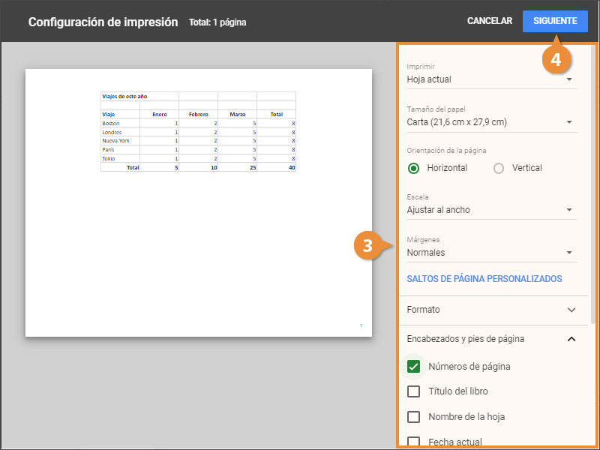
Task: Uncheck the Números de página checkbox
Action: pyautogui.click(x=413, y=367)
